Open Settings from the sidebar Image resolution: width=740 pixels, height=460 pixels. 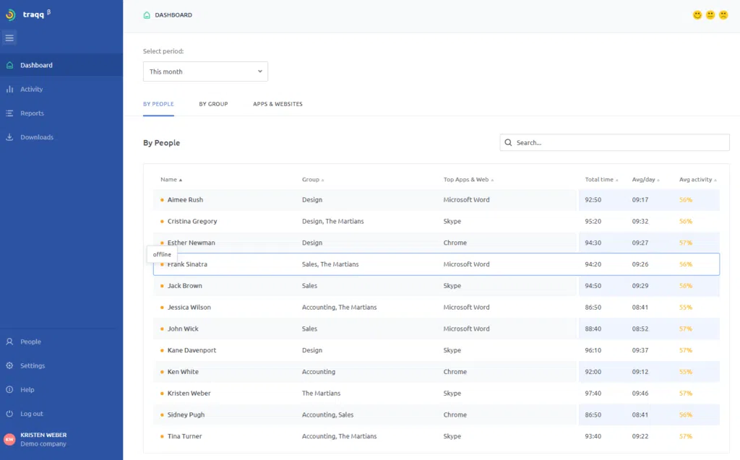pyautogui.click(x=33, y=365)
